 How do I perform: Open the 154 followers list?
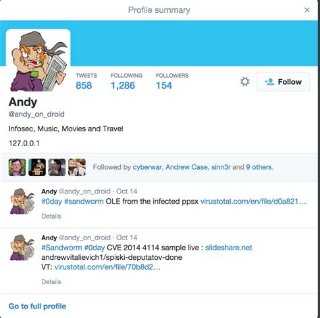pos(172,81)
